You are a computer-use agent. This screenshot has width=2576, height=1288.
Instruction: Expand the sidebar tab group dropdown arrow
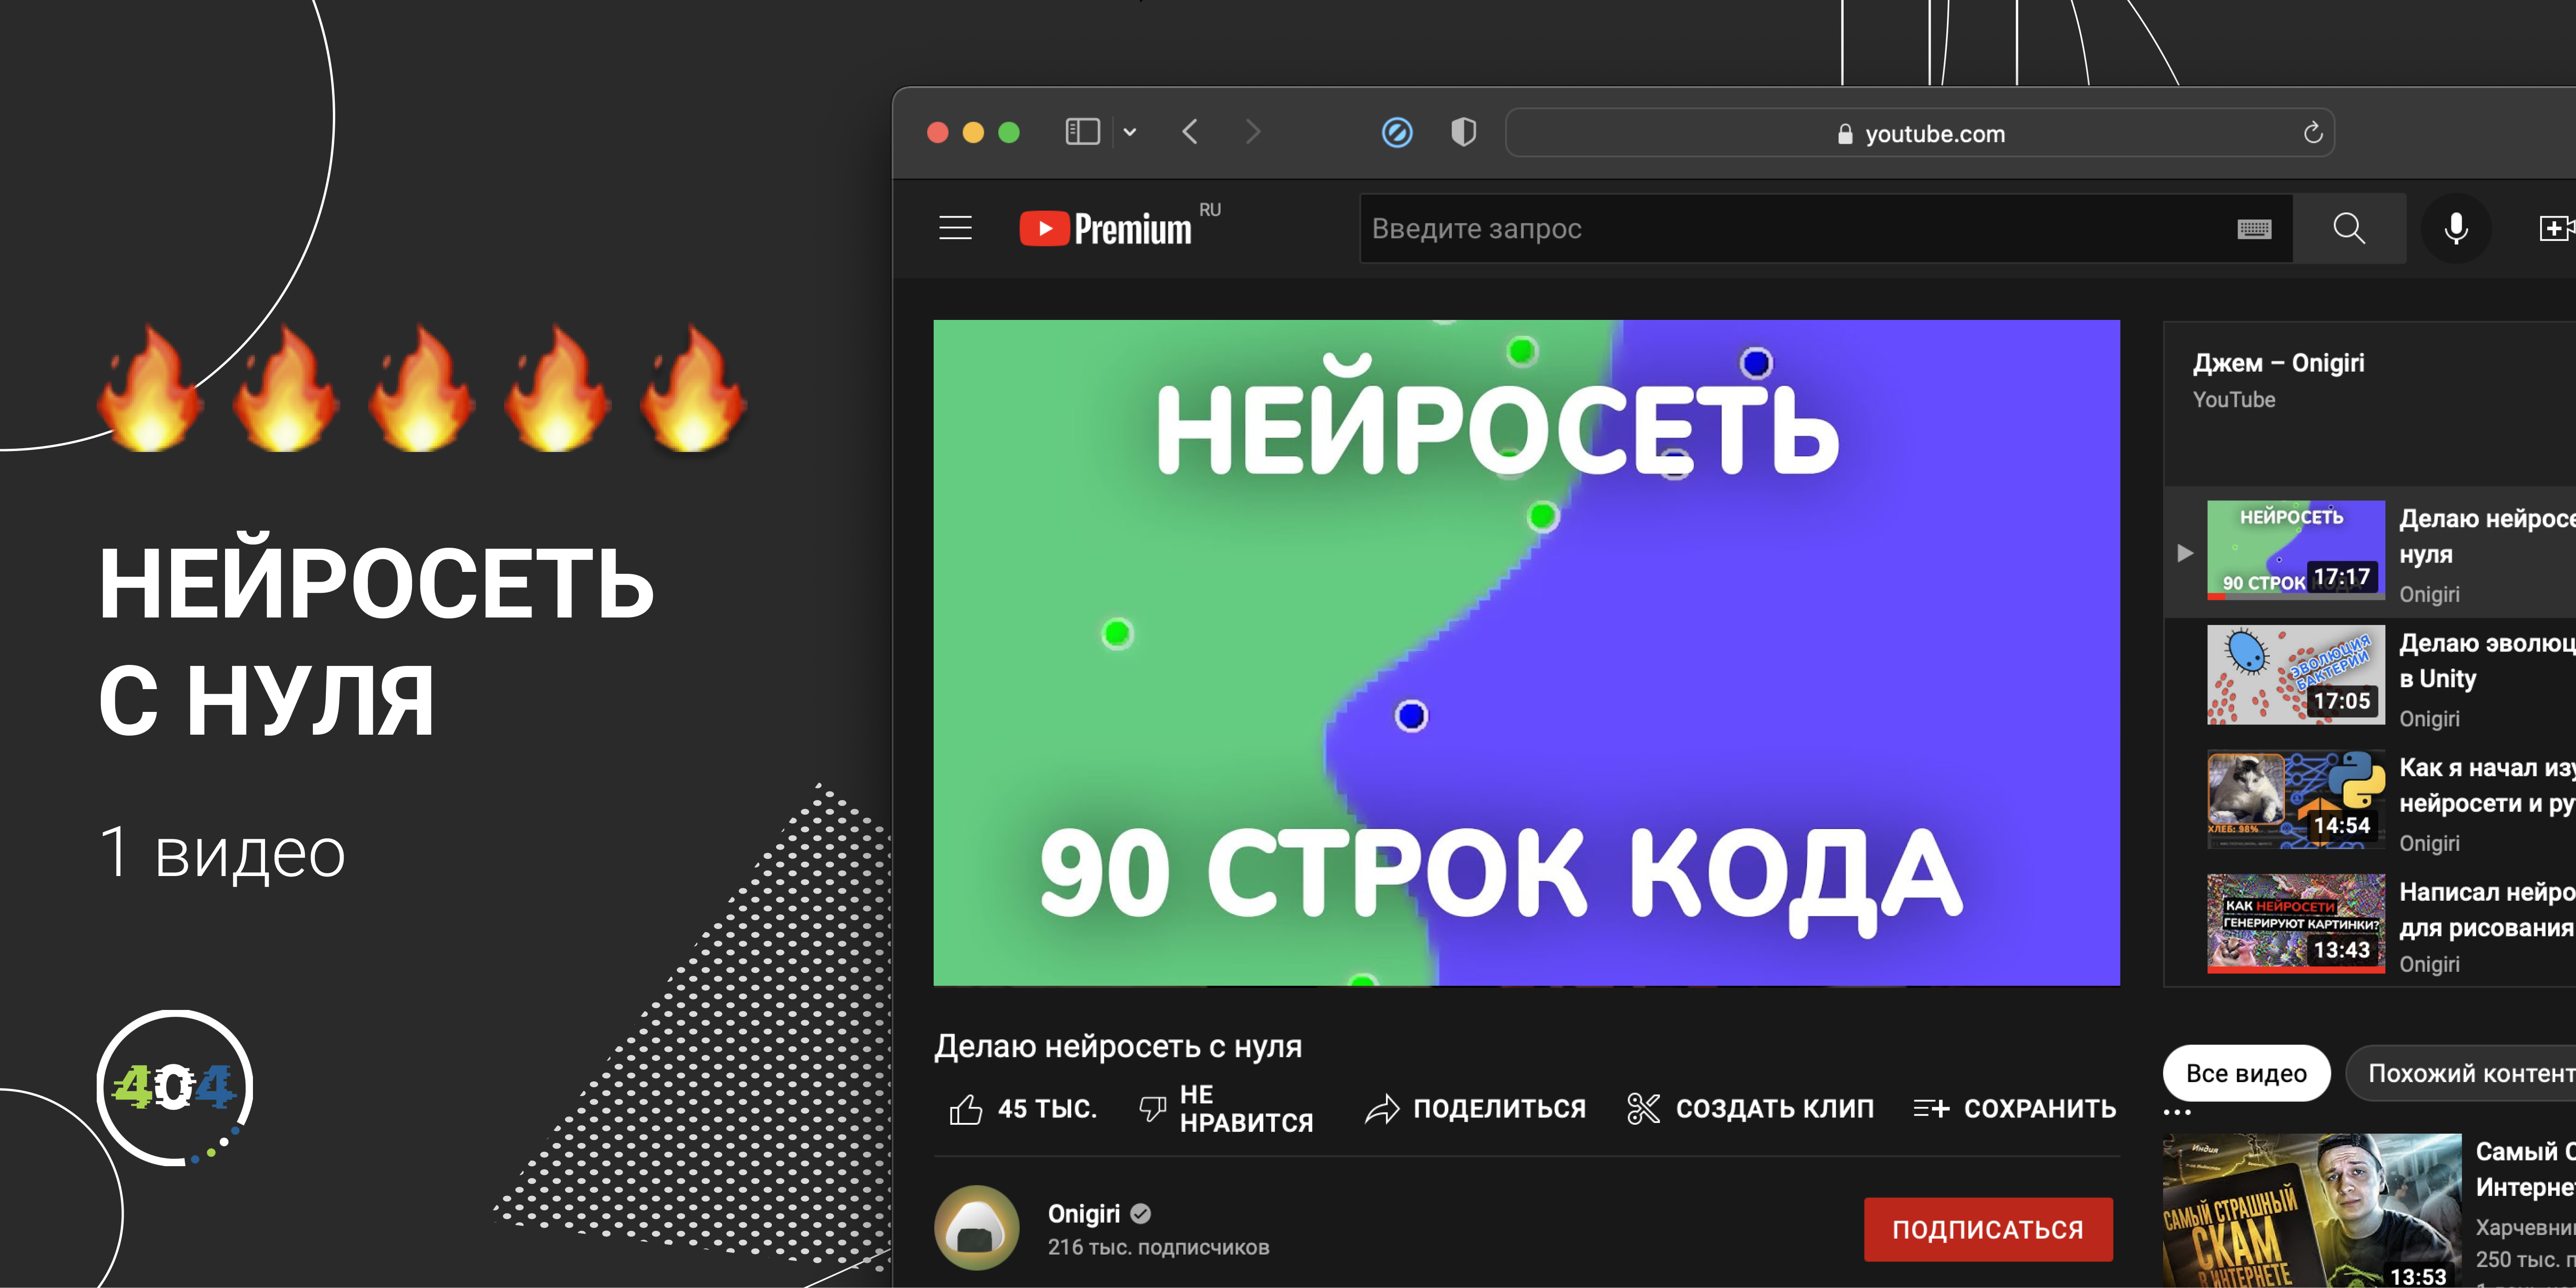click(1130, 132)
